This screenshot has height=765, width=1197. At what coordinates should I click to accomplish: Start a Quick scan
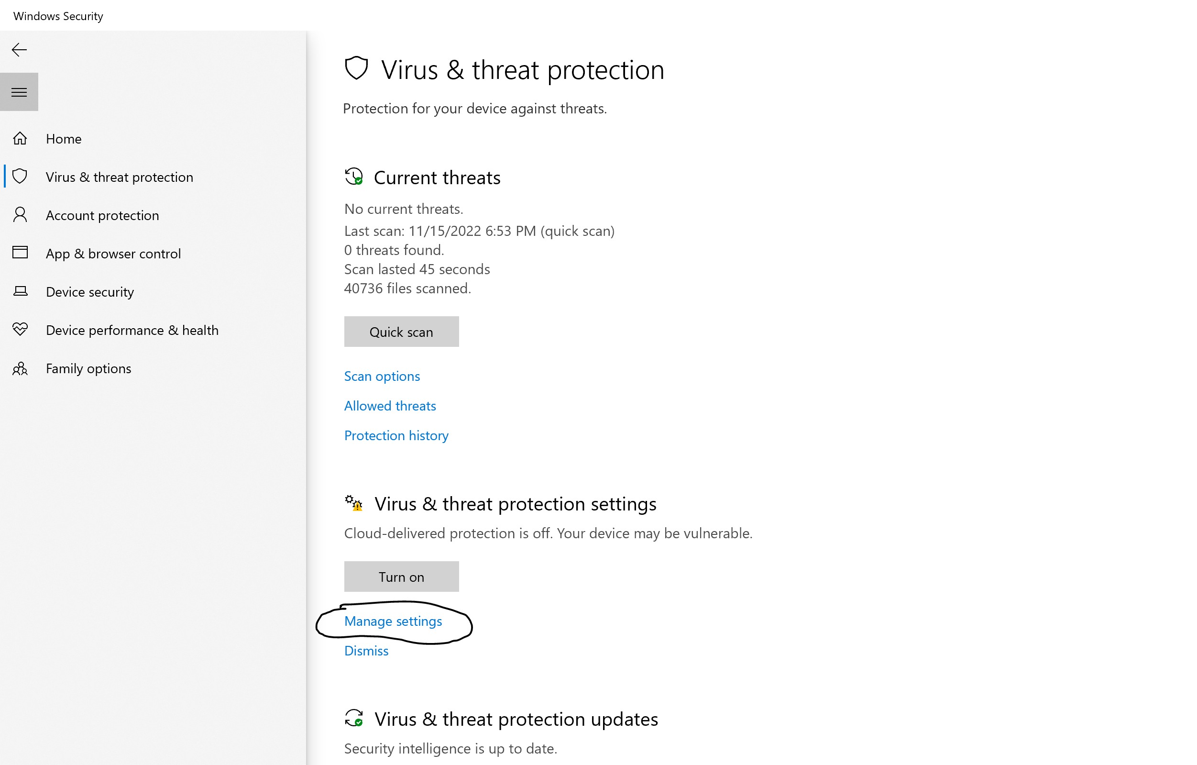(401, 332)
